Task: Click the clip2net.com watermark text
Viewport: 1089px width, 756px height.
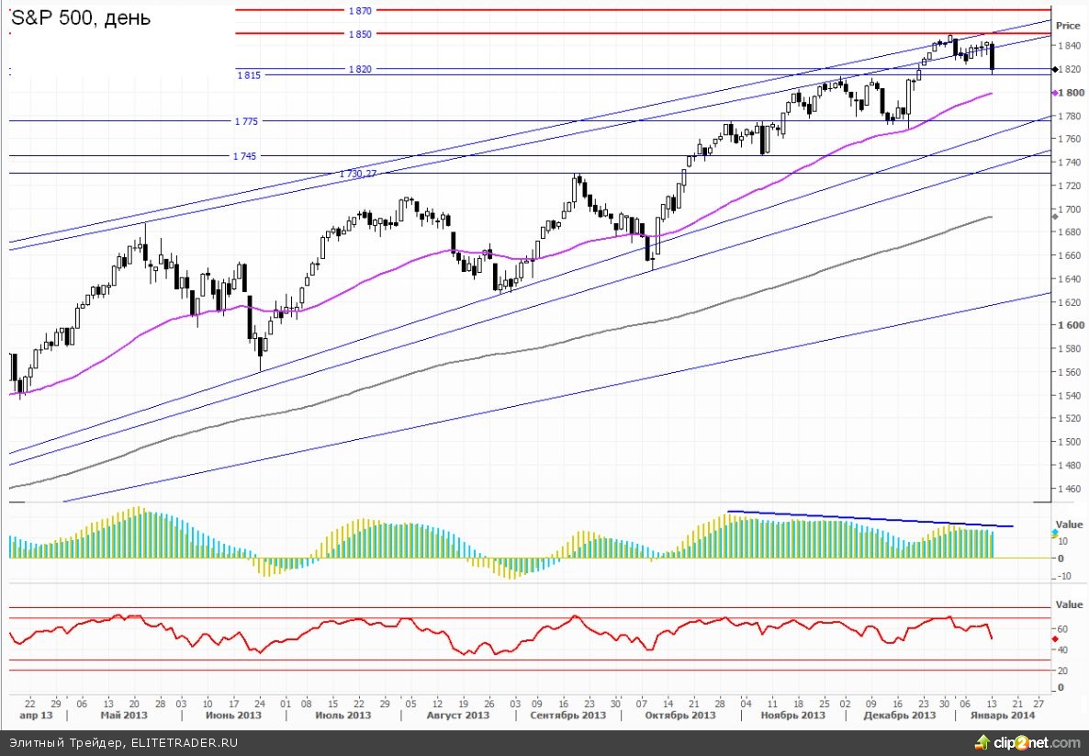Action: (1039, 742)
